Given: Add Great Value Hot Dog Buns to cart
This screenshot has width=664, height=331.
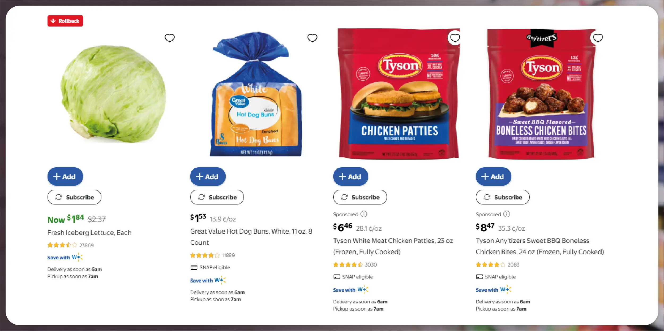Looking at the screenshot, I should pyautogui.click(x=208, y=177).
